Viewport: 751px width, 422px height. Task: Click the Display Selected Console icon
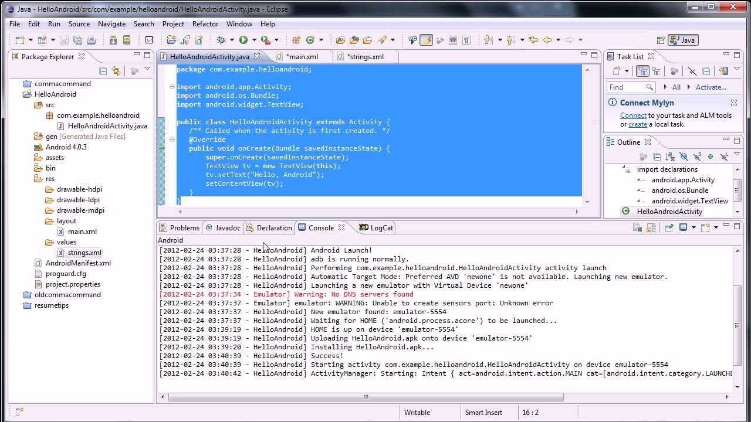point(683,227)
